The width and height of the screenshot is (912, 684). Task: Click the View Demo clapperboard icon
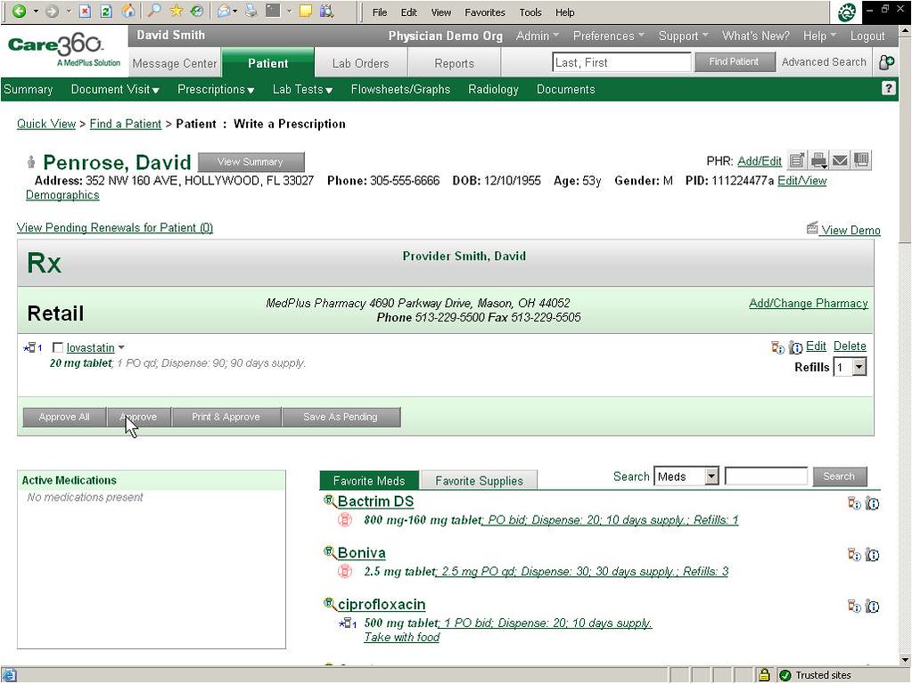(x=812, y=228)
